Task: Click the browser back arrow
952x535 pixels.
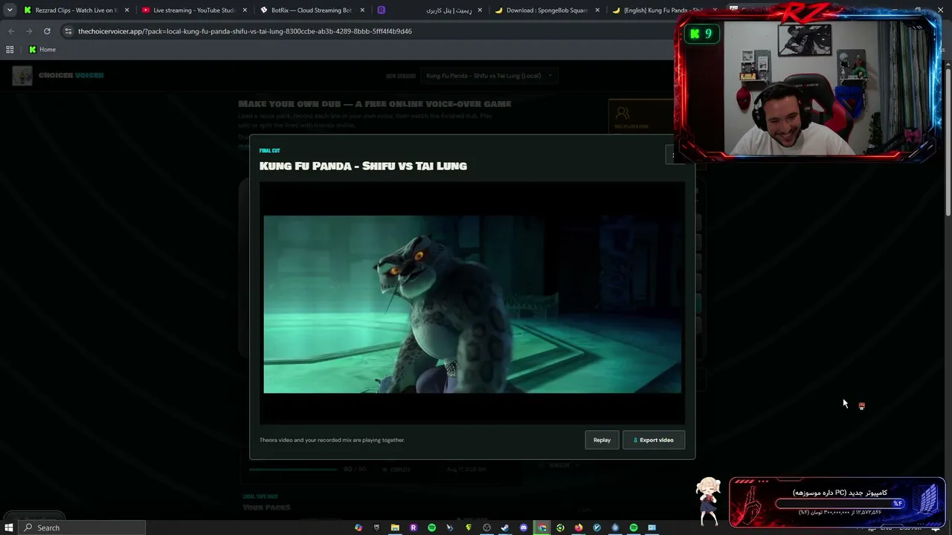Action: click(x=11, y=31)
